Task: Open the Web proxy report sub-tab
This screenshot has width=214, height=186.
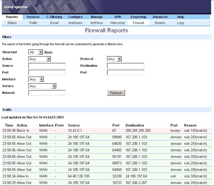Action: tap(118, 23)
